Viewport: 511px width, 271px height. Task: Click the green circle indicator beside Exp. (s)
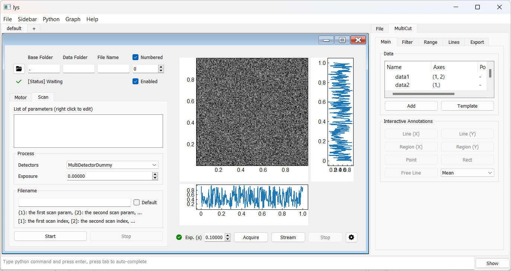179,237
